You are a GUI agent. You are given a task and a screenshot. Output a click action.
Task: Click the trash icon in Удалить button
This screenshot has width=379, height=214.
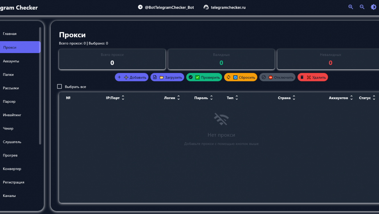[x=302, y=77]
